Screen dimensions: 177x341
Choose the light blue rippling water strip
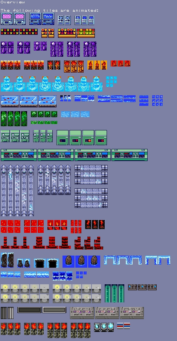point(75,114)
